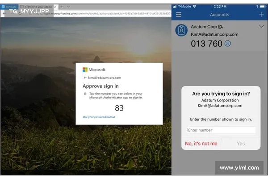Tap the No, it's not me button
Image resolution: width=268 pixels, height=179 pixels.
pos(201,144)
